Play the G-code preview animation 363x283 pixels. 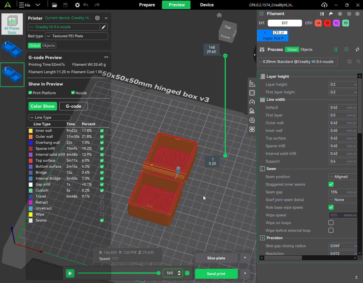[70, 273]
